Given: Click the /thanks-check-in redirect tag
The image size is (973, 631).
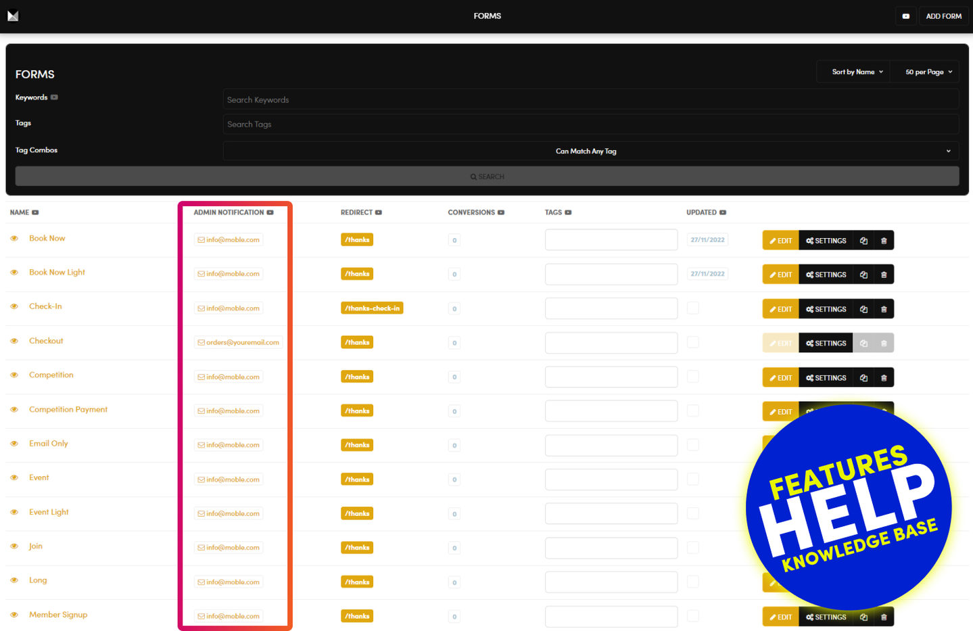Looking at the screenshot, I should [372, 308].
